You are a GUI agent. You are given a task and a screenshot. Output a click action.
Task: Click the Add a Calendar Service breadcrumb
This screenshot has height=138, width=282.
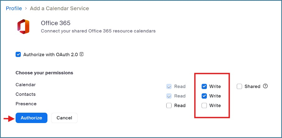(59, 8)
